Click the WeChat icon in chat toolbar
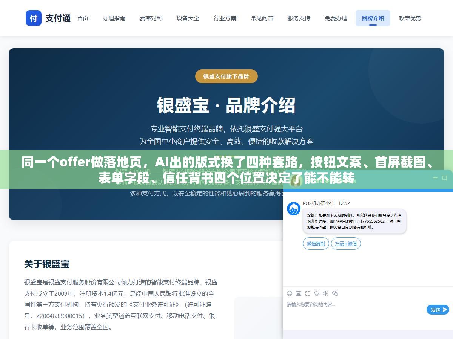 point(335,293)
